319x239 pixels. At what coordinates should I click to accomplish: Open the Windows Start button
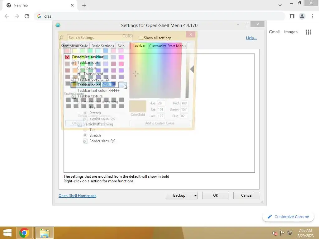pos(7,233)
